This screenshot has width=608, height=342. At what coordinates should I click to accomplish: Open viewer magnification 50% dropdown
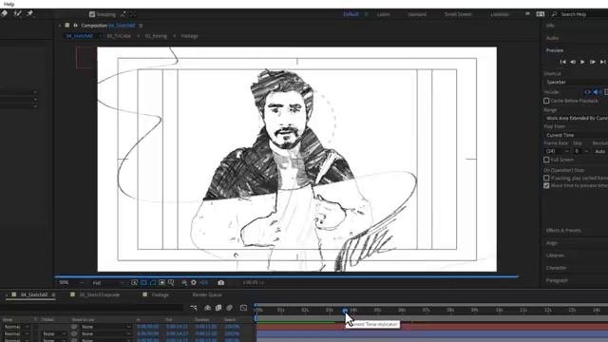point(71,283)
